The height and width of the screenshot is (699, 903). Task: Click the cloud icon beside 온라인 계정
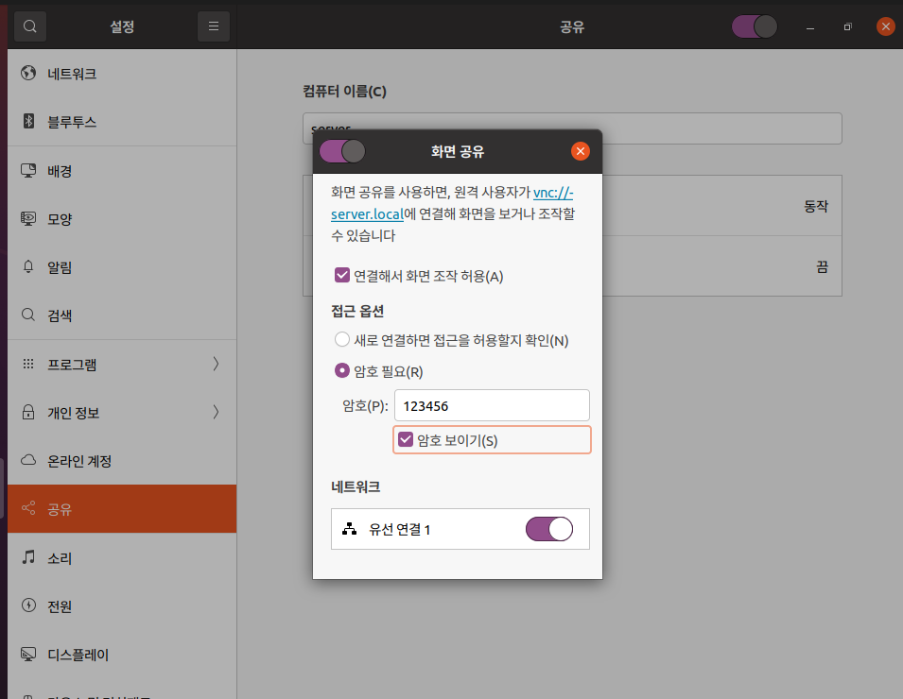pos(28,460)
